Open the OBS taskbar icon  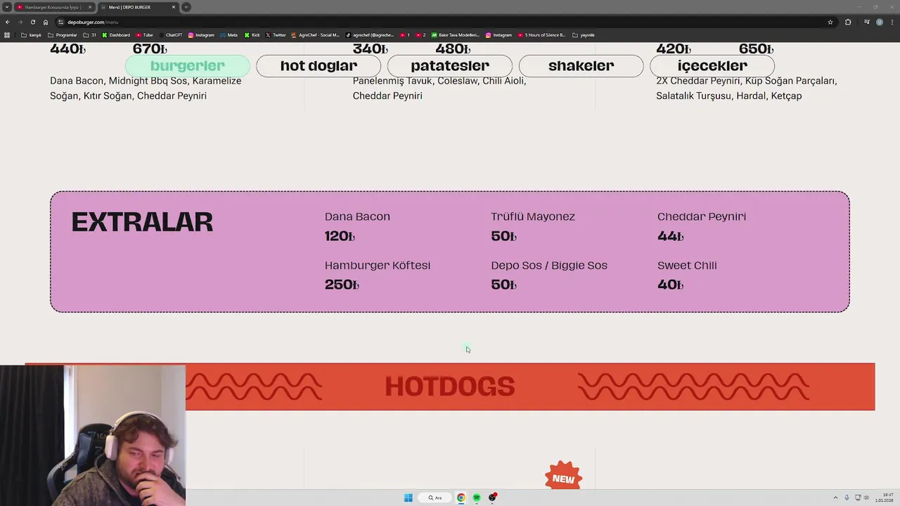click(492, 498)
